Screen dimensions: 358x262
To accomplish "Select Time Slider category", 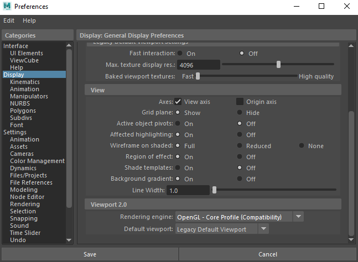I will coord(25,233).
